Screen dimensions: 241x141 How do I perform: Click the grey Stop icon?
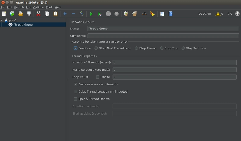click(x=108, y=14)
